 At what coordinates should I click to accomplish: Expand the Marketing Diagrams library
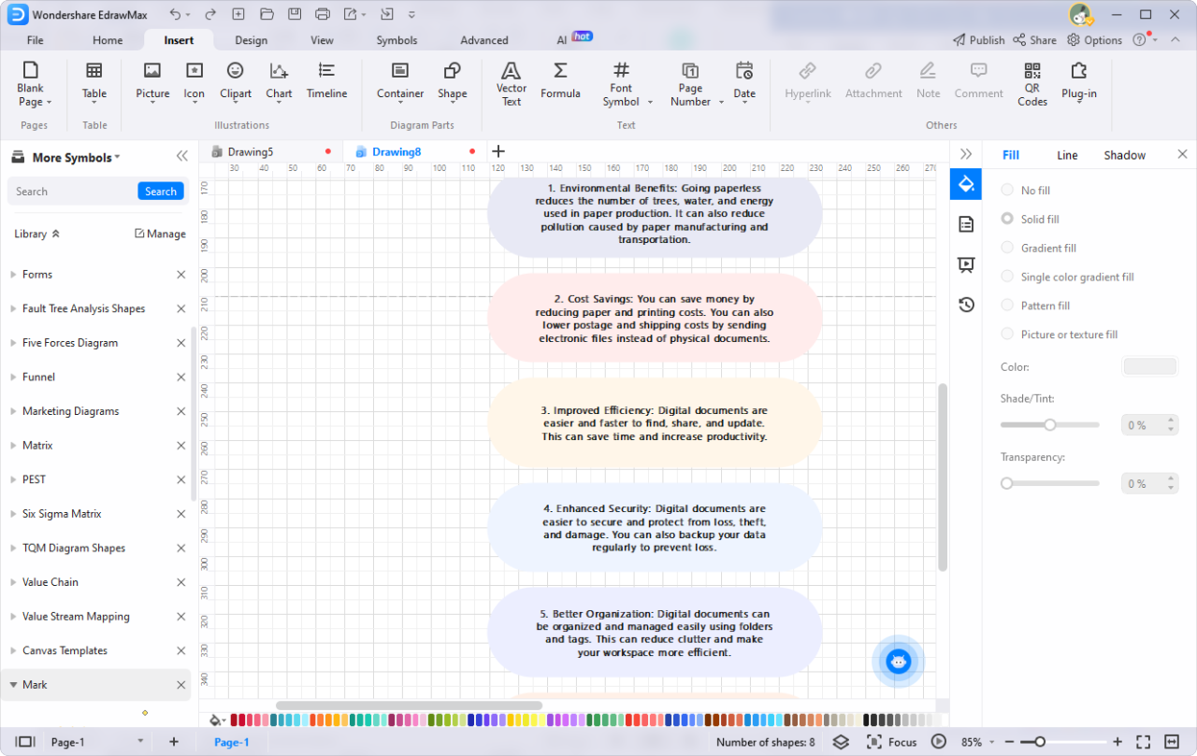click(x=71, y=411)
